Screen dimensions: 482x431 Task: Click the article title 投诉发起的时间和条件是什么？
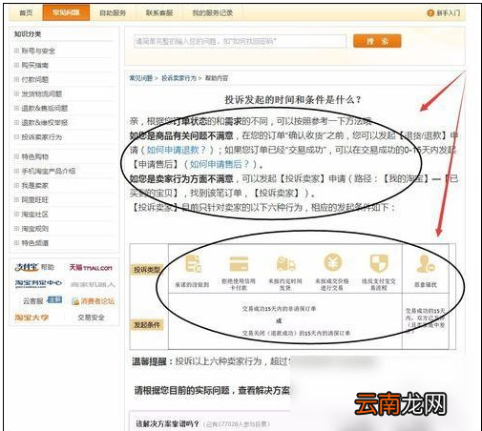(293, 100)
